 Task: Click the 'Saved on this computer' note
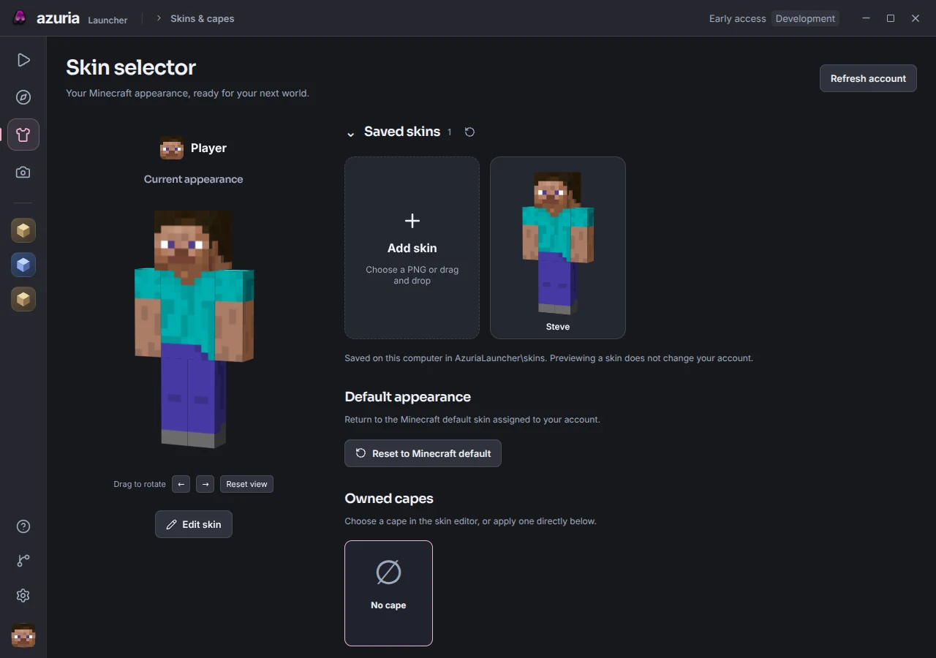(x=549, y=358)
